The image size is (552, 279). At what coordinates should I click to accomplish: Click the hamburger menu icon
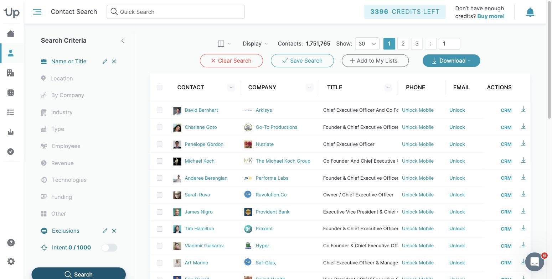37,12
